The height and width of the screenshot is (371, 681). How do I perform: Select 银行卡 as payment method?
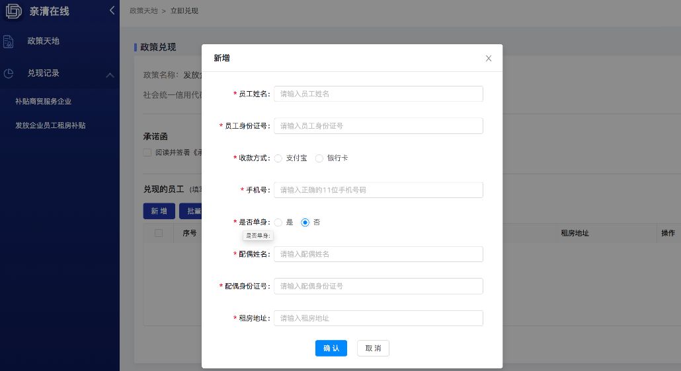click(319, 158)
